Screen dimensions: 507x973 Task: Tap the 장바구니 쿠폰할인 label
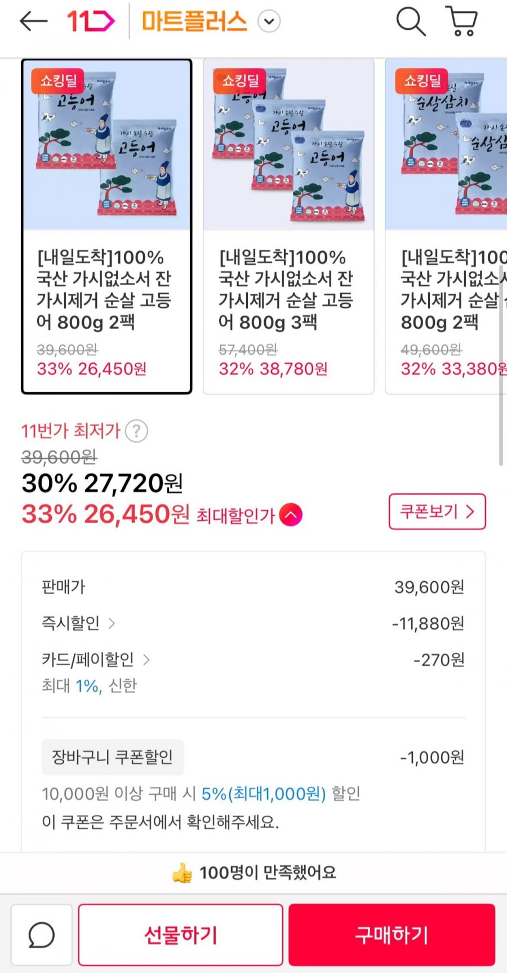113,757
